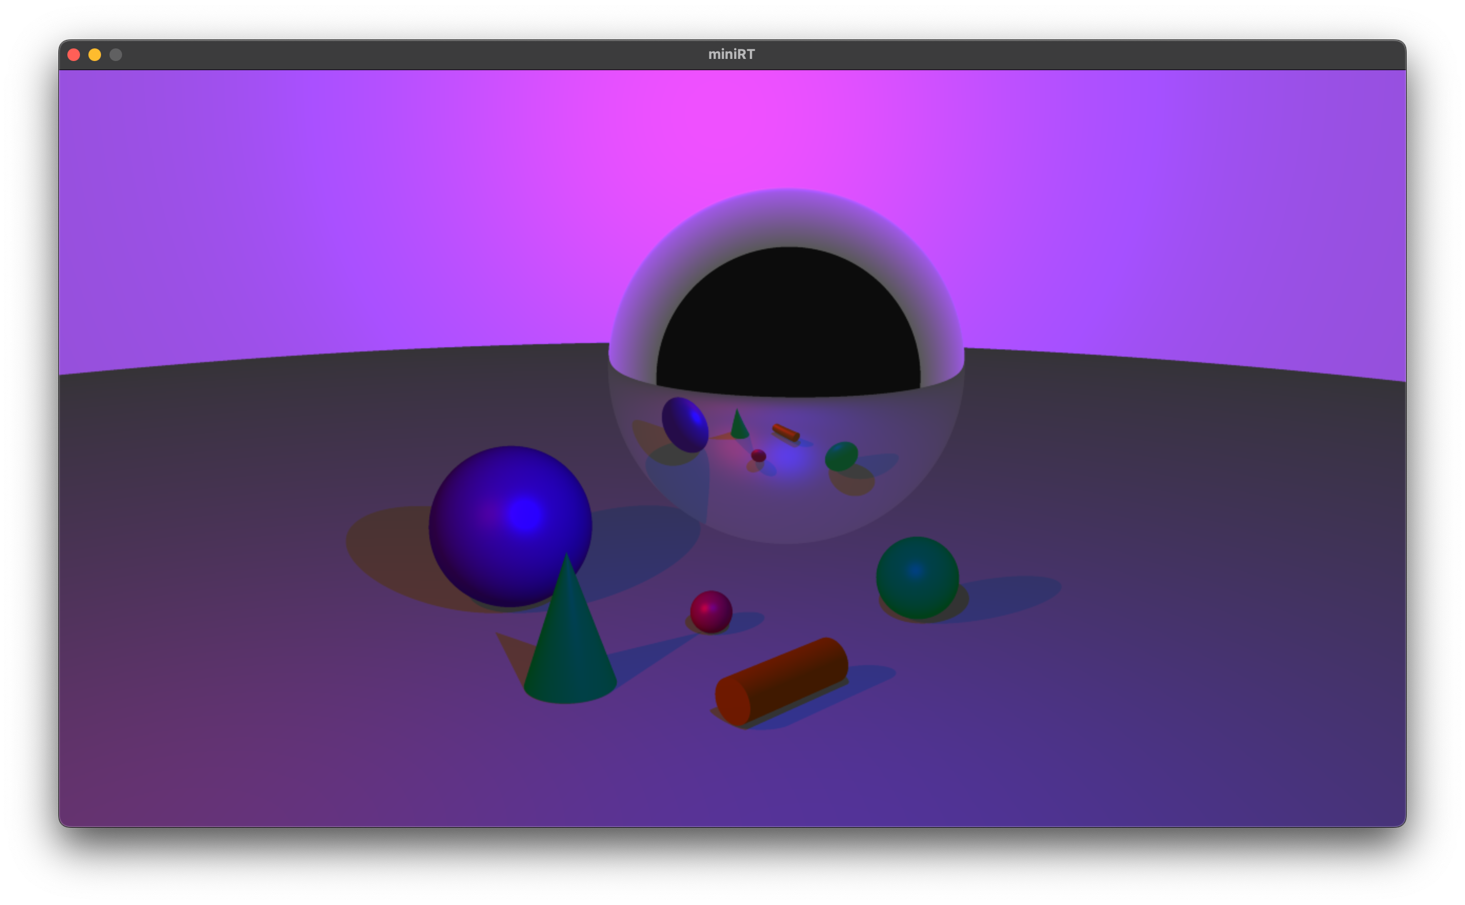1465x905 pixels.
Task: Click the tiny reflected green cone
Action: (x=739, y=426)
